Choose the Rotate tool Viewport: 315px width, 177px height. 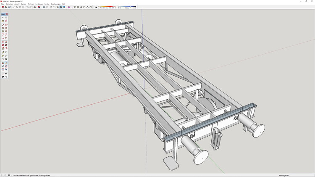pos(3,45)
